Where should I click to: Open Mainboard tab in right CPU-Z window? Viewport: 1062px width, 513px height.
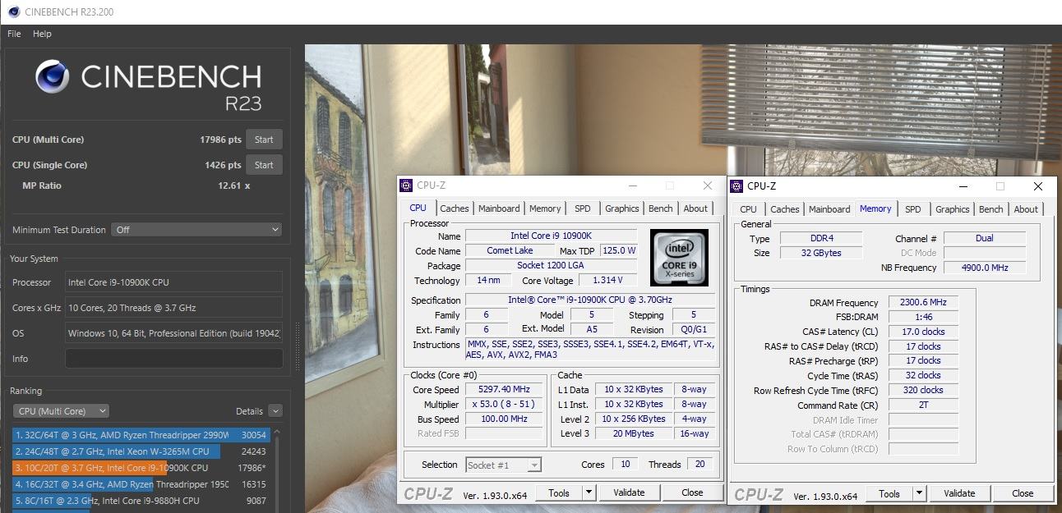(x=829, y=209)
